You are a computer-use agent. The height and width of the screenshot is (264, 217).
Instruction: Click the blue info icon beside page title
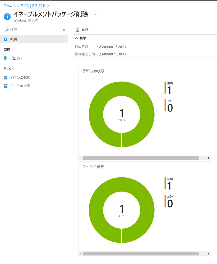click(x=7, y=16)
